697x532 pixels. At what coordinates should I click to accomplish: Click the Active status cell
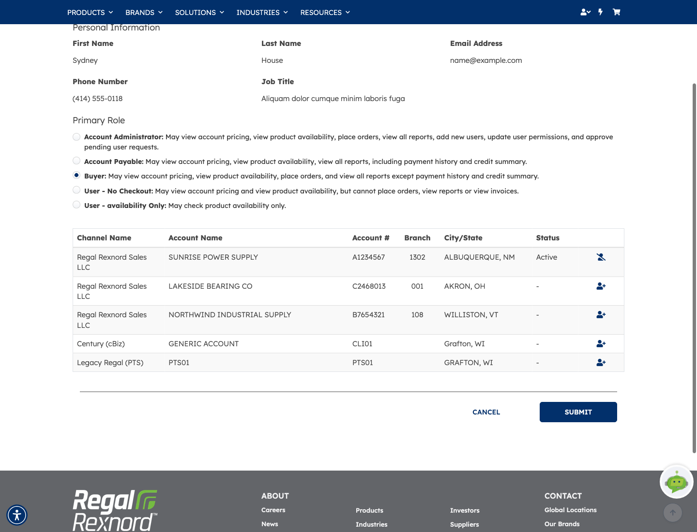[546, 257]
